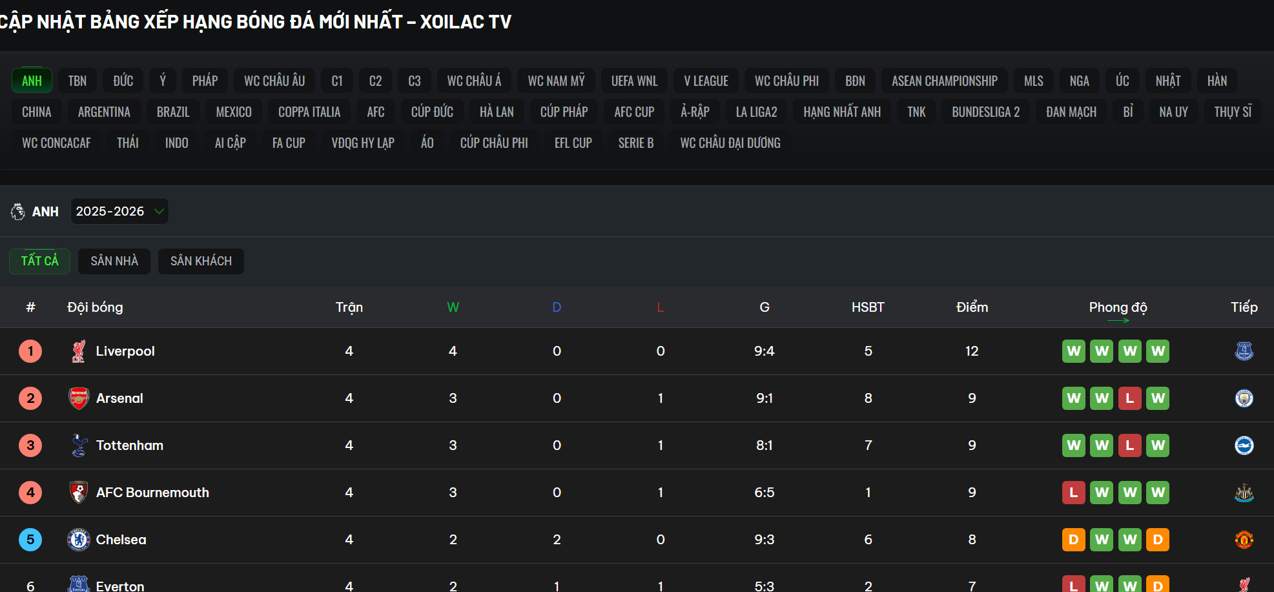Click Bournemouth's next opponent Newcastle icon

click(1244, 493)
